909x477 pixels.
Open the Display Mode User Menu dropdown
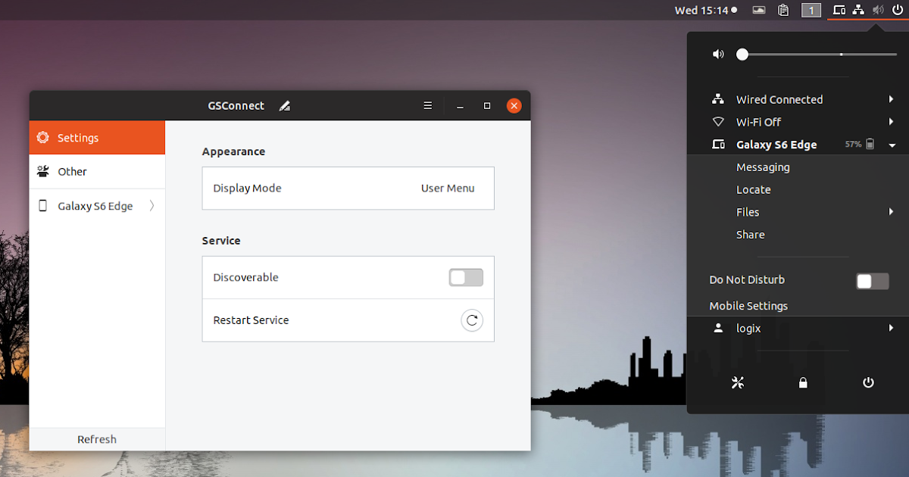(x=448, y=188)
